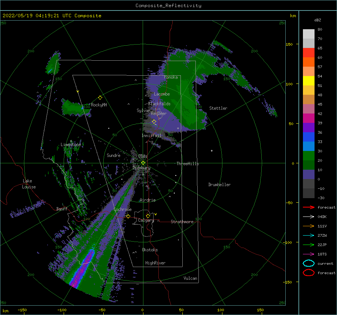
Task: Click the magenta 18TS arrow icon
Action: click(309, 254)
